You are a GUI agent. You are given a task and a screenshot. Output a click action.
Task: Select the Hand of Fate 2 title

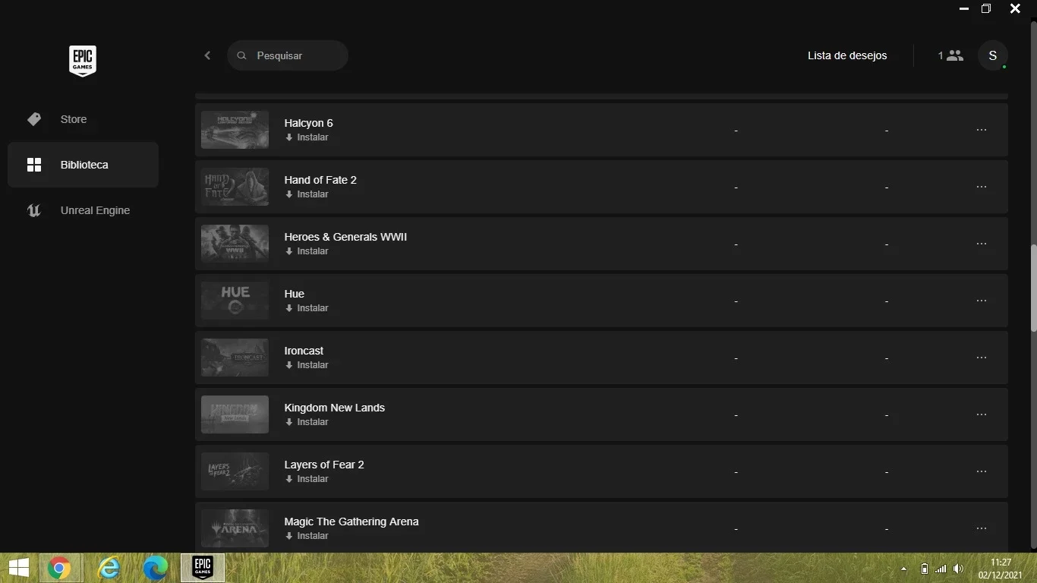click(320, 180)
